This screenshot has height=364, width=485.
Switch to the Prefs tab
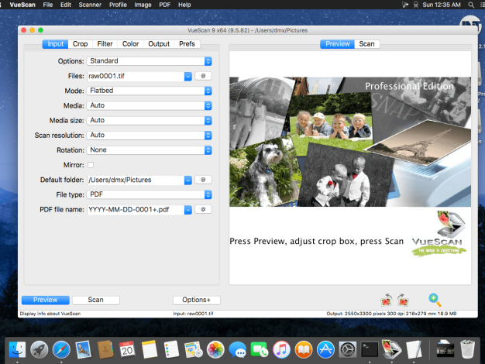(x=187, y=44)
